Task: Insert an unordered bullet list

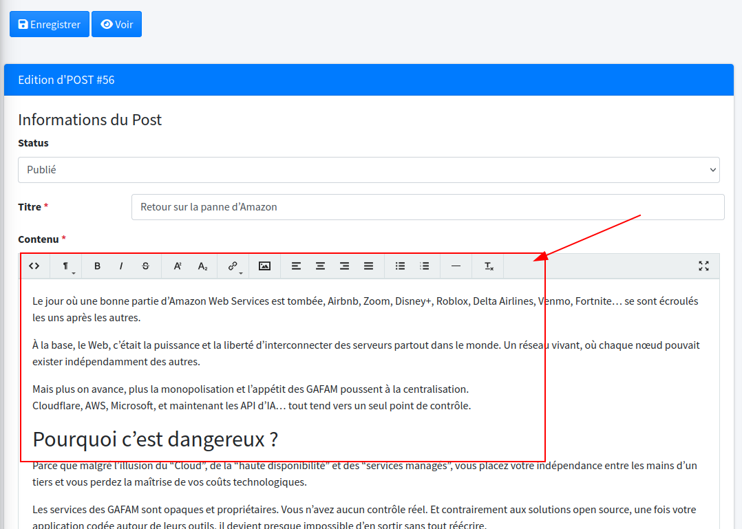Action: 400,266
